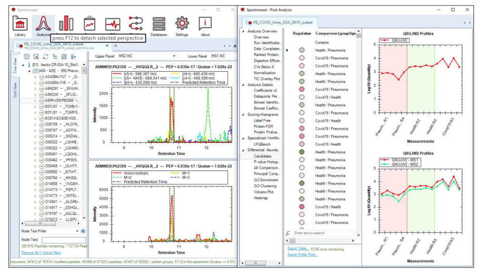Click the Export Table... link
The width and height of the screenshot is (482, 273).
tap(297, 249)
